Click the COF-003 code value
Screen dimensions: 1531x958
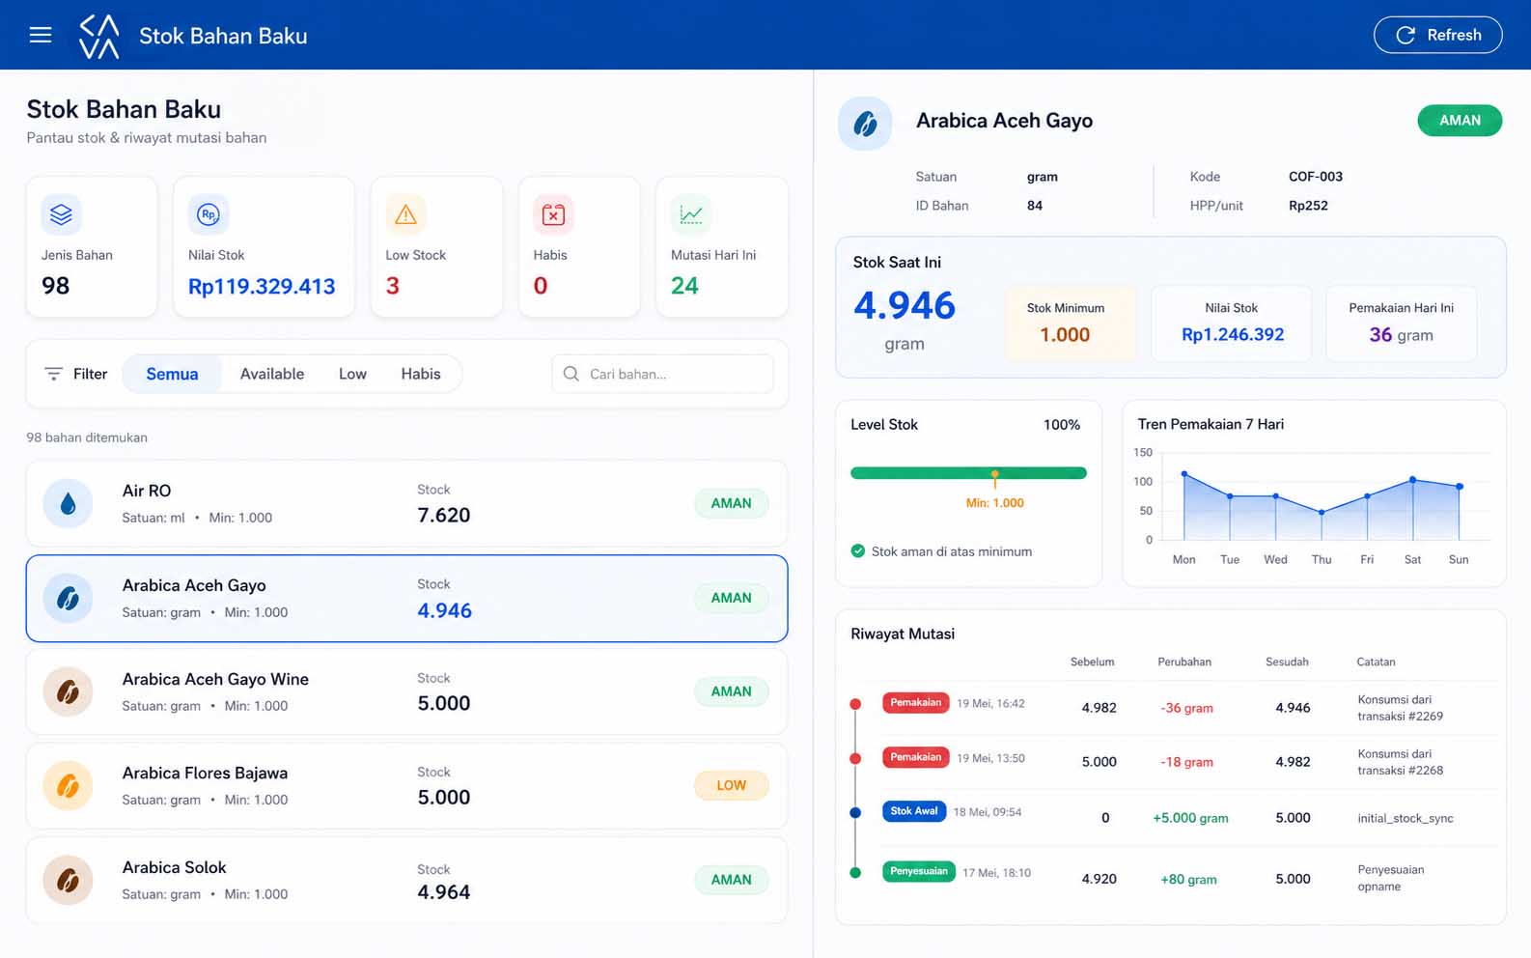click(1316, 177)
